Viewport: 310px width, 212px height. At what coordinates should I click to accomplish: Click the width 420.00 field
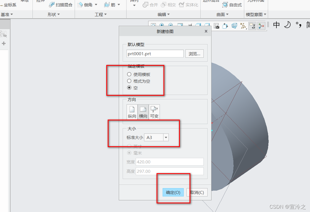click(x=170, y=162)
